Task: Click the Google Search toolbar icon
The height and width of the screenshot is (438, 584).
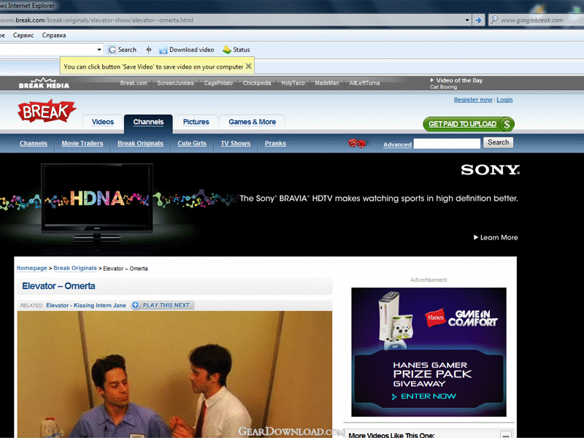Action: [112, 50]
